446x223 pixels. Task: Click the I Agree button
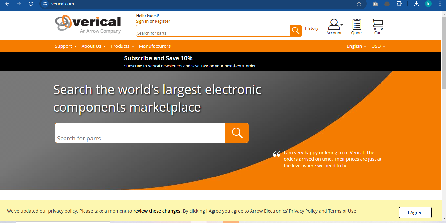415,213
